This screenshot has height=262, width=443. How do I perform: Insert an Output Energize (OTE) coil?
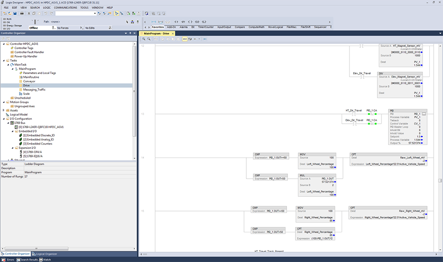click(x=190, y=22)
